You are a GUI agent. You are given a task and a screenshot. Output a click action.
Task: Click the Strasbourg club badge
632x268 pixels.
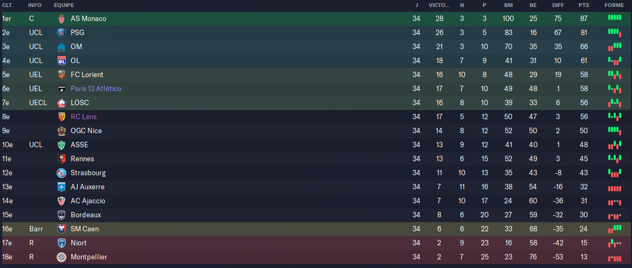point(61,173)
